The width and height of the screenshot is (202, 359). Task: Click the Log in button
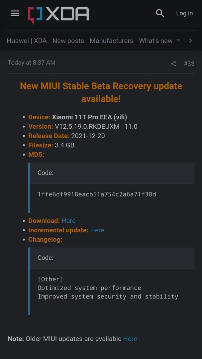(184, 13)
